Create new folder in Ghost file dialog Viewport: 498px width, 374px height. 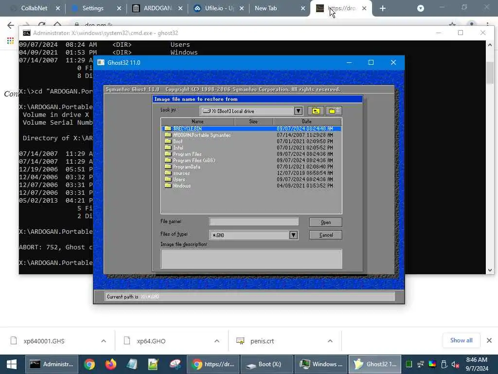(x=334, y=111)
